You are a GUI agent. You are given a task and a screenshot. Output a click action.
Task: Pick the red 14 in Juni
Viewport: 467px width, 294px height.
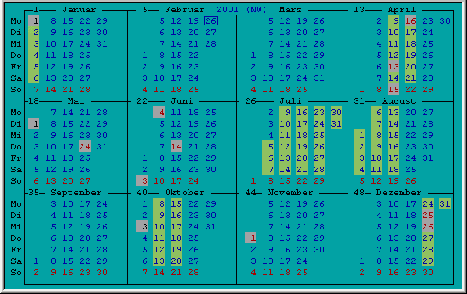pos(176,146)
